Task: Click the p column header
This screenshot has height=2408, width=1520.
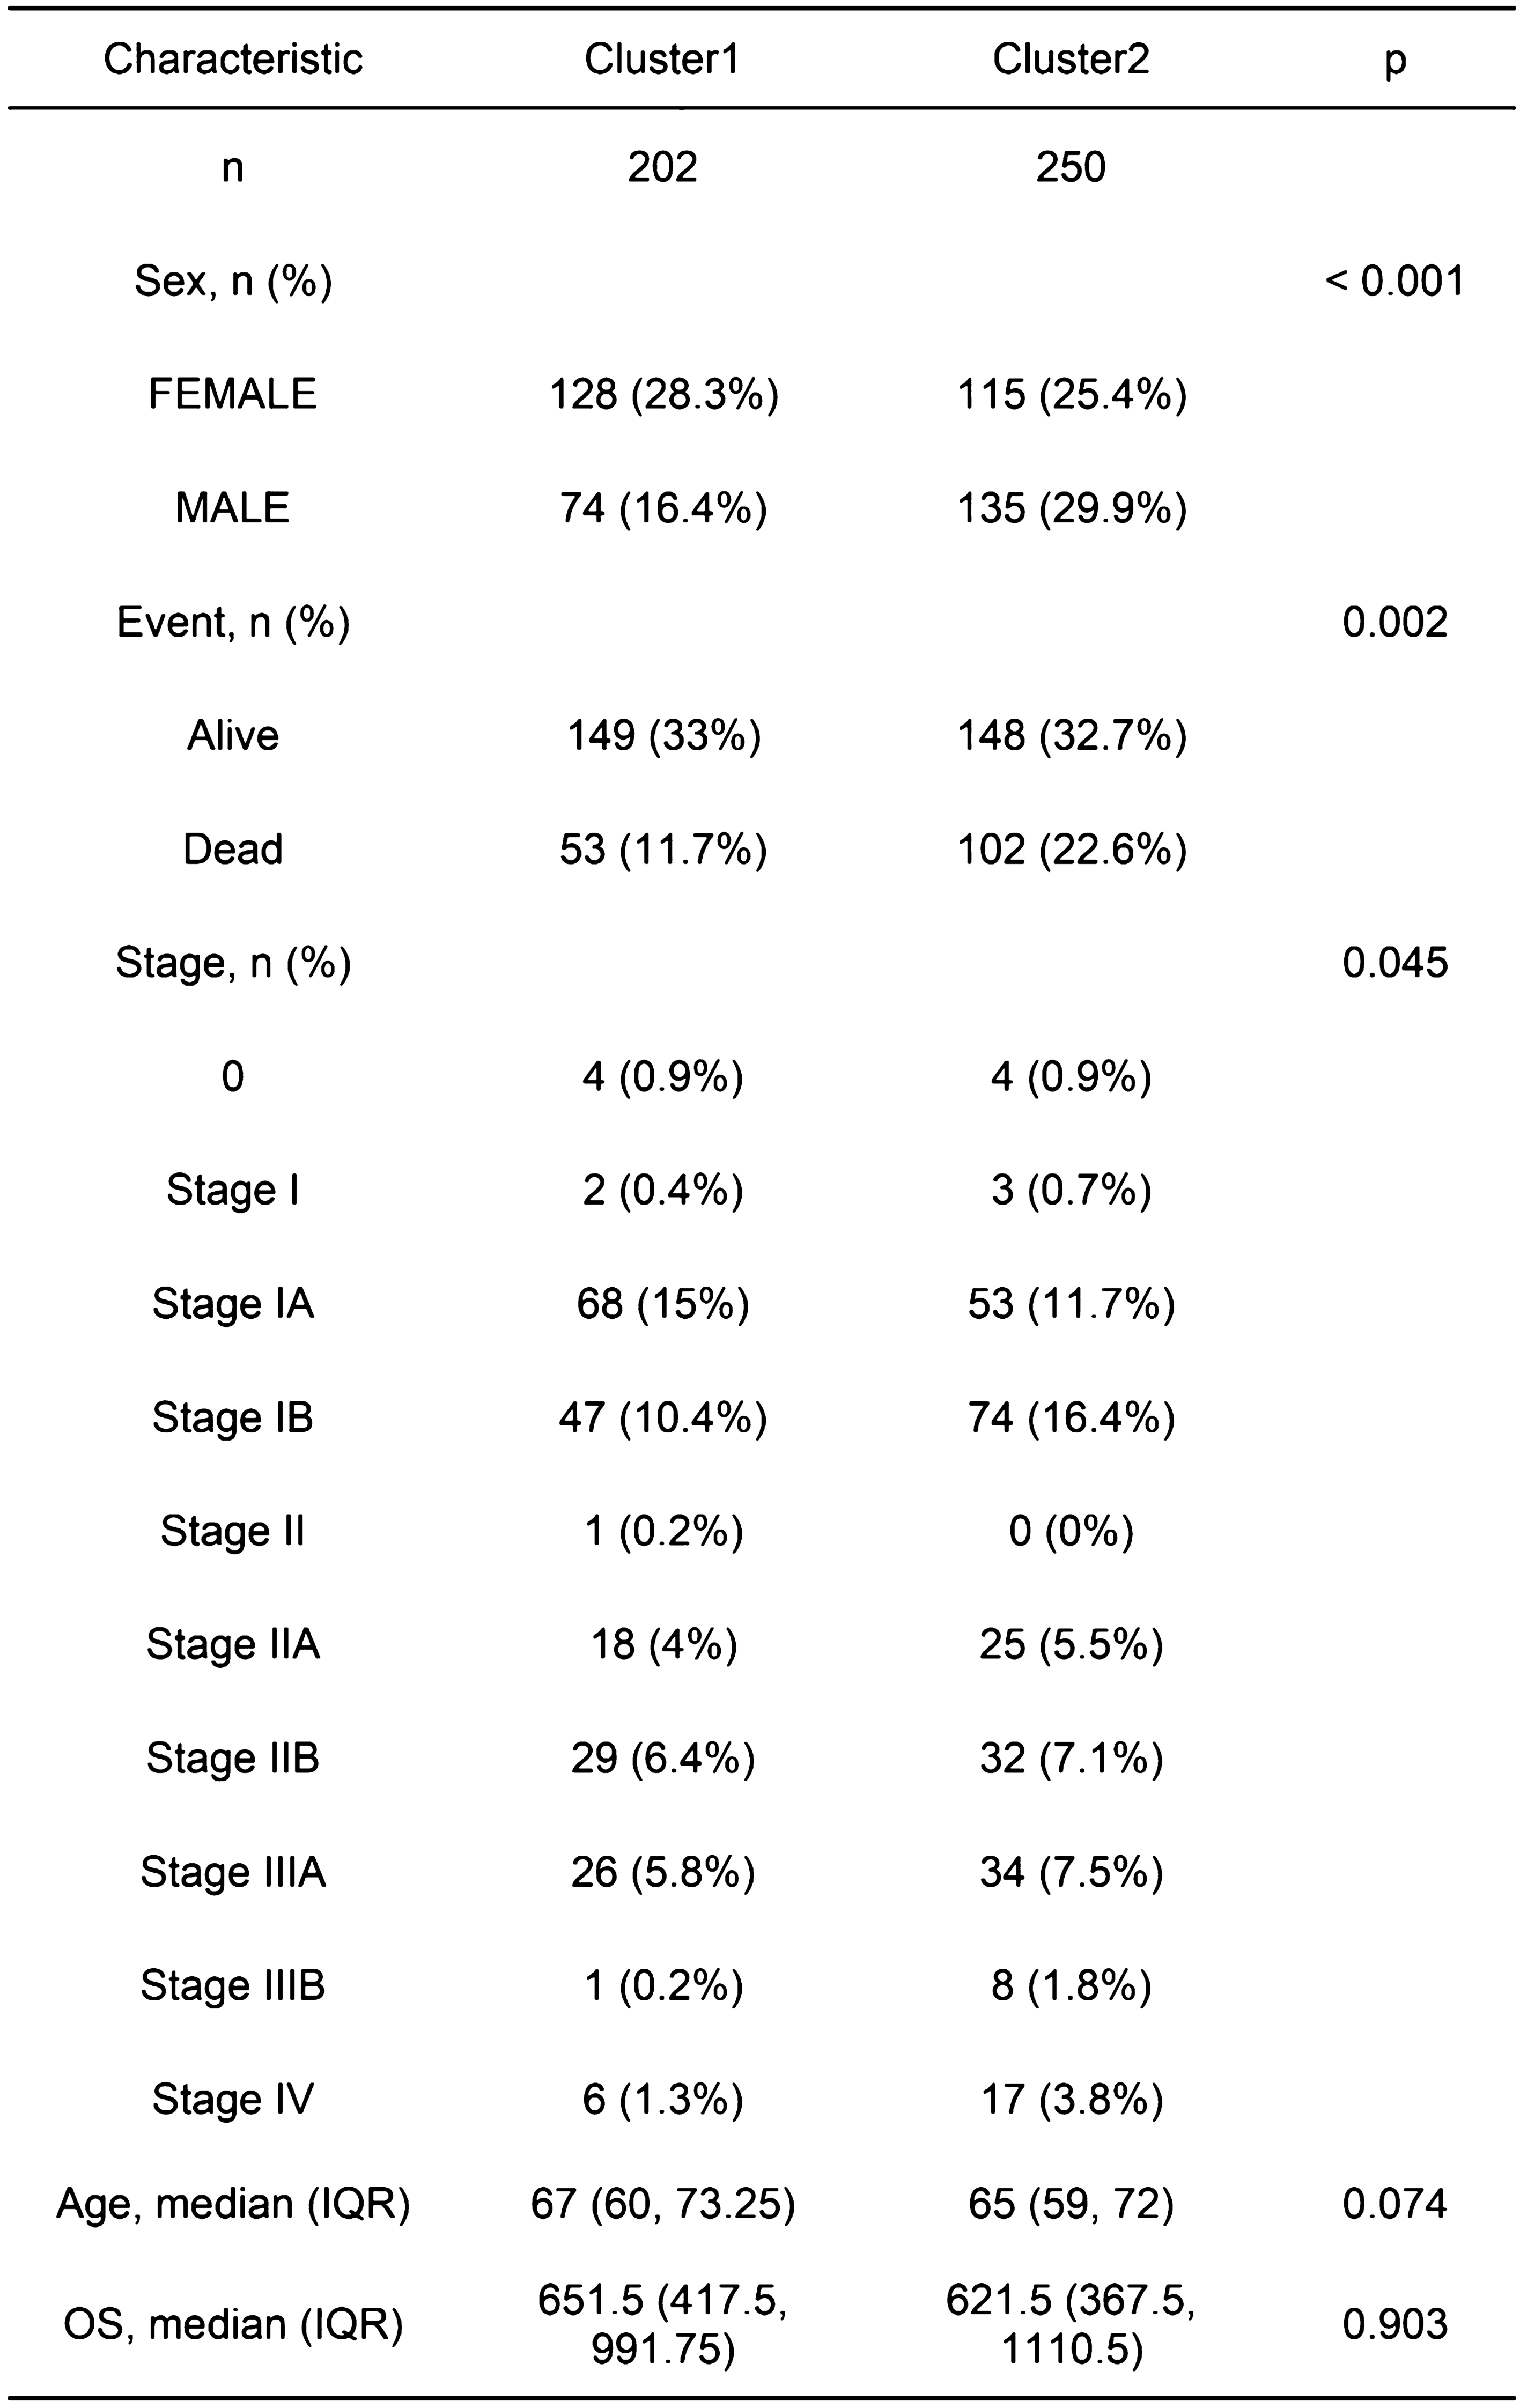Action: pos(1394,60)
